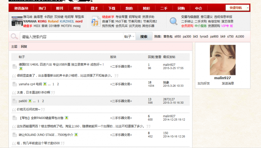
Task: Open page 2 of the pa600 thread
Action: (43, 101)
